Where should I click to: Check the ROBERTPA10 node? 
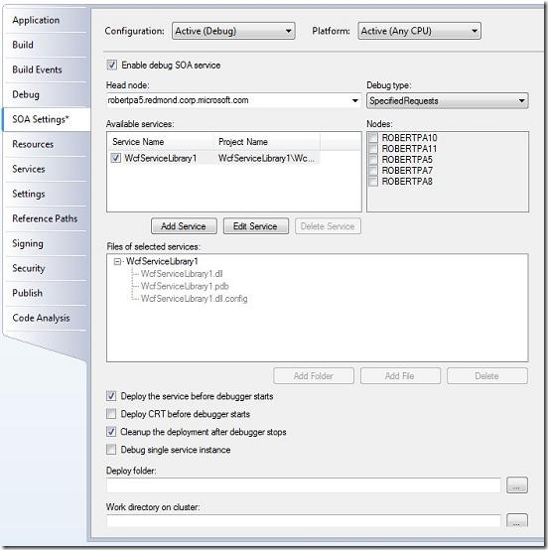tap(373, 137)
